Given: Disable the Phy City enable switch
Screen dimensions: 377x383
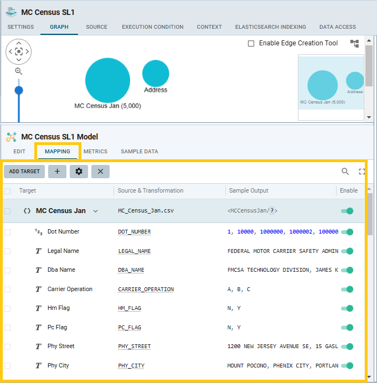Looking at the screenshot, I should 347,365.
